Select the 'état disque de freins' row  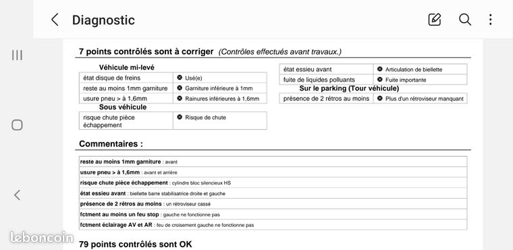click(x=173, y=78)
